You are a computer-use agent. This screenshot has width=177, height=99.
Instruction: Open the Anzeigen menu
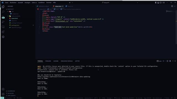point(27,2)
